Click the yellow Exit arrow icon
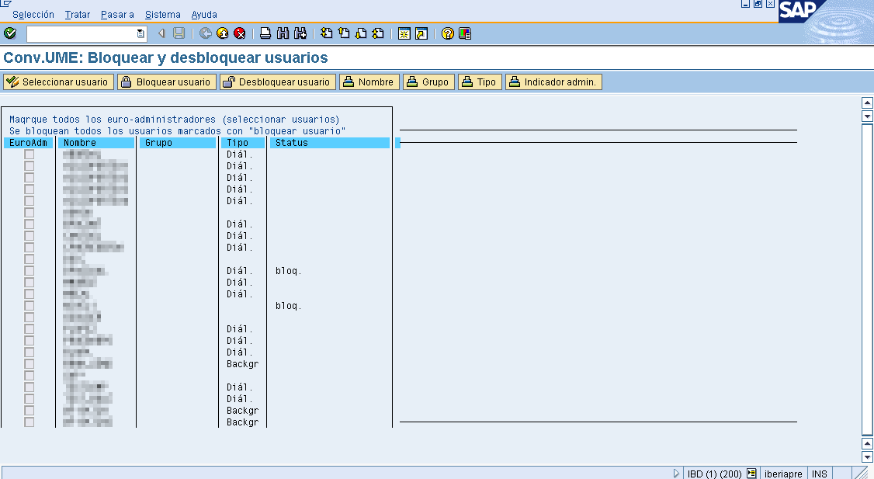Viewport: 874px width, 479px height. coord(223,33)
